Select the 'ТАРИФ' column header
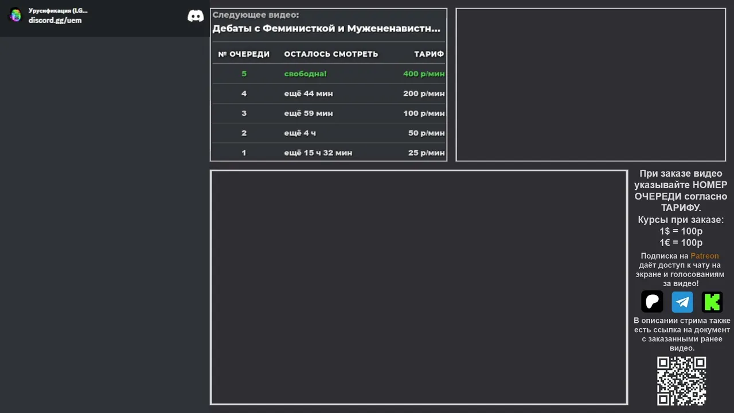This screenshot has width=734, height=413. click(429, 54)
